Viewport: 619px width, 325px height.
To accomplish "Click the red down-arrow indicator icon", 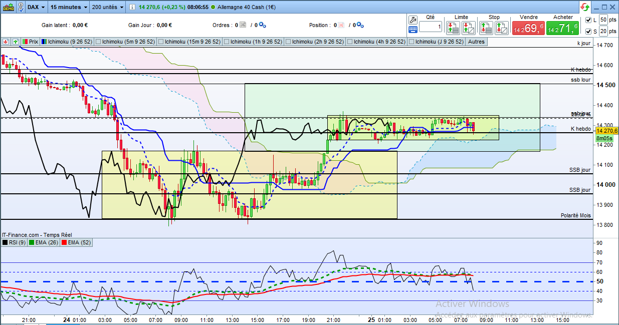I will pos(6,42).
